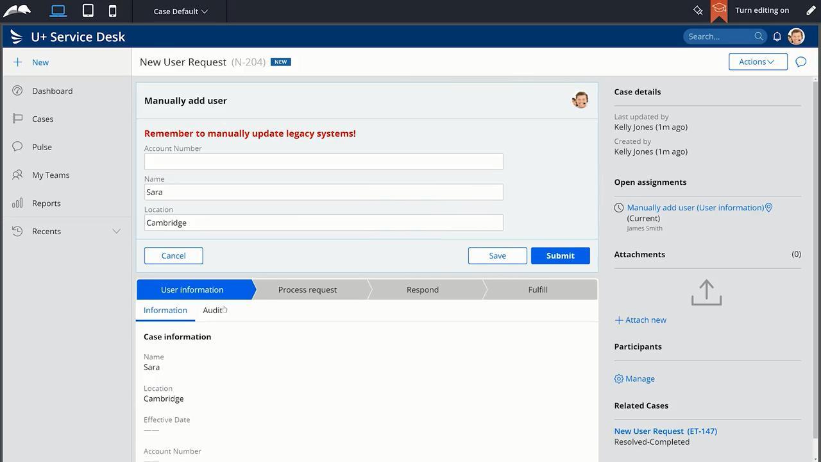Image resolution: width=821 pixels, height=462 pixels.
Task: Open user profile avatar in header
Action: [x=796, y=37]
